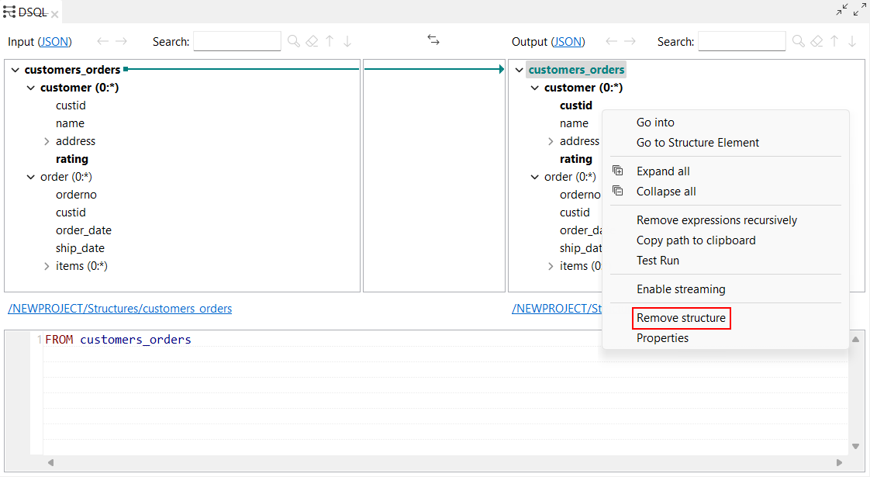Click the swap input/output mapping icon
This screenshot has width=870, height=477.
[x=433, y=40]
